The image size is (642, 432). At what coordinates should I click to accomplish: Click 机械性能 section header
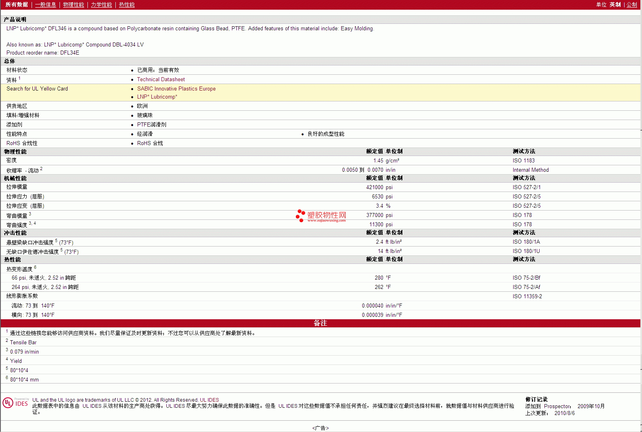(x=15, y=179)
